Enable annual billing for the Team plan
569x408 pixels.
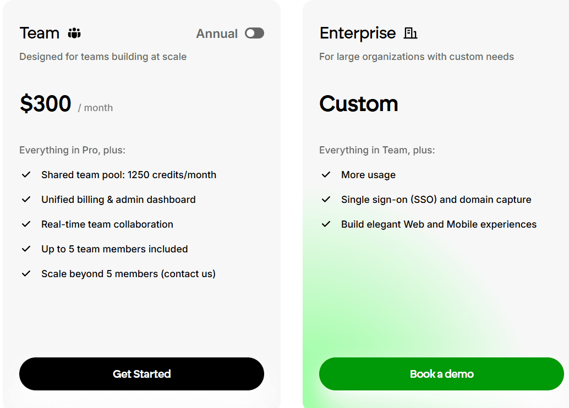pos(254,33)
